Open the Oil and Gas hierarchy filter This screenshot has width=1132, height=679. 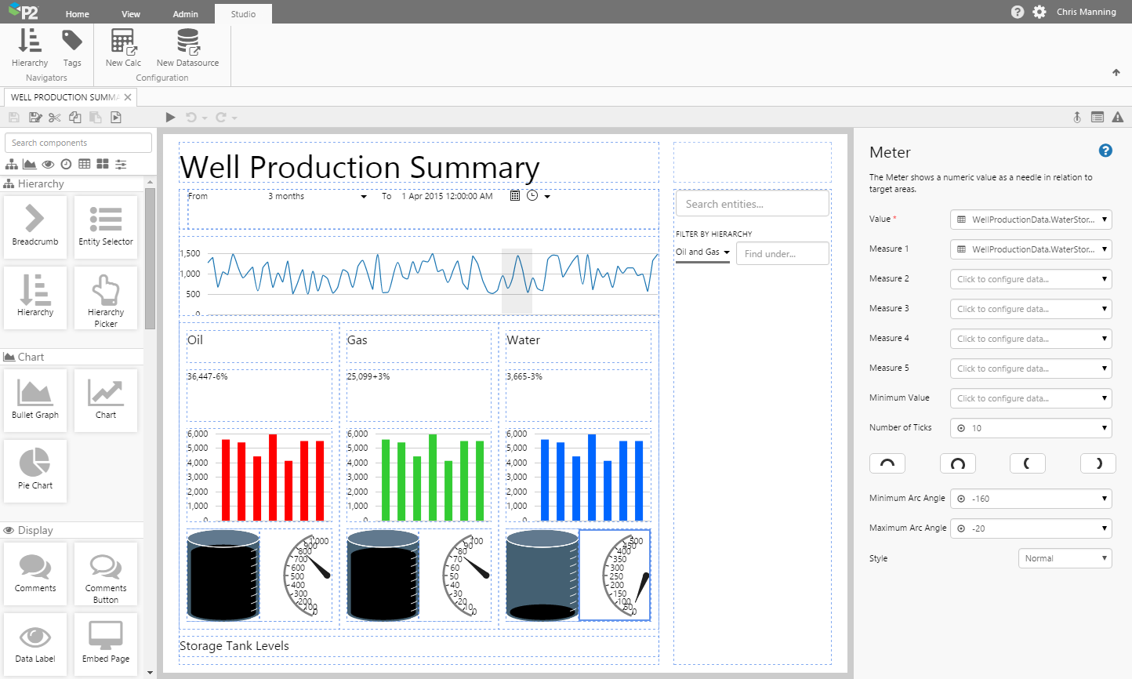(x=702, y=252)
